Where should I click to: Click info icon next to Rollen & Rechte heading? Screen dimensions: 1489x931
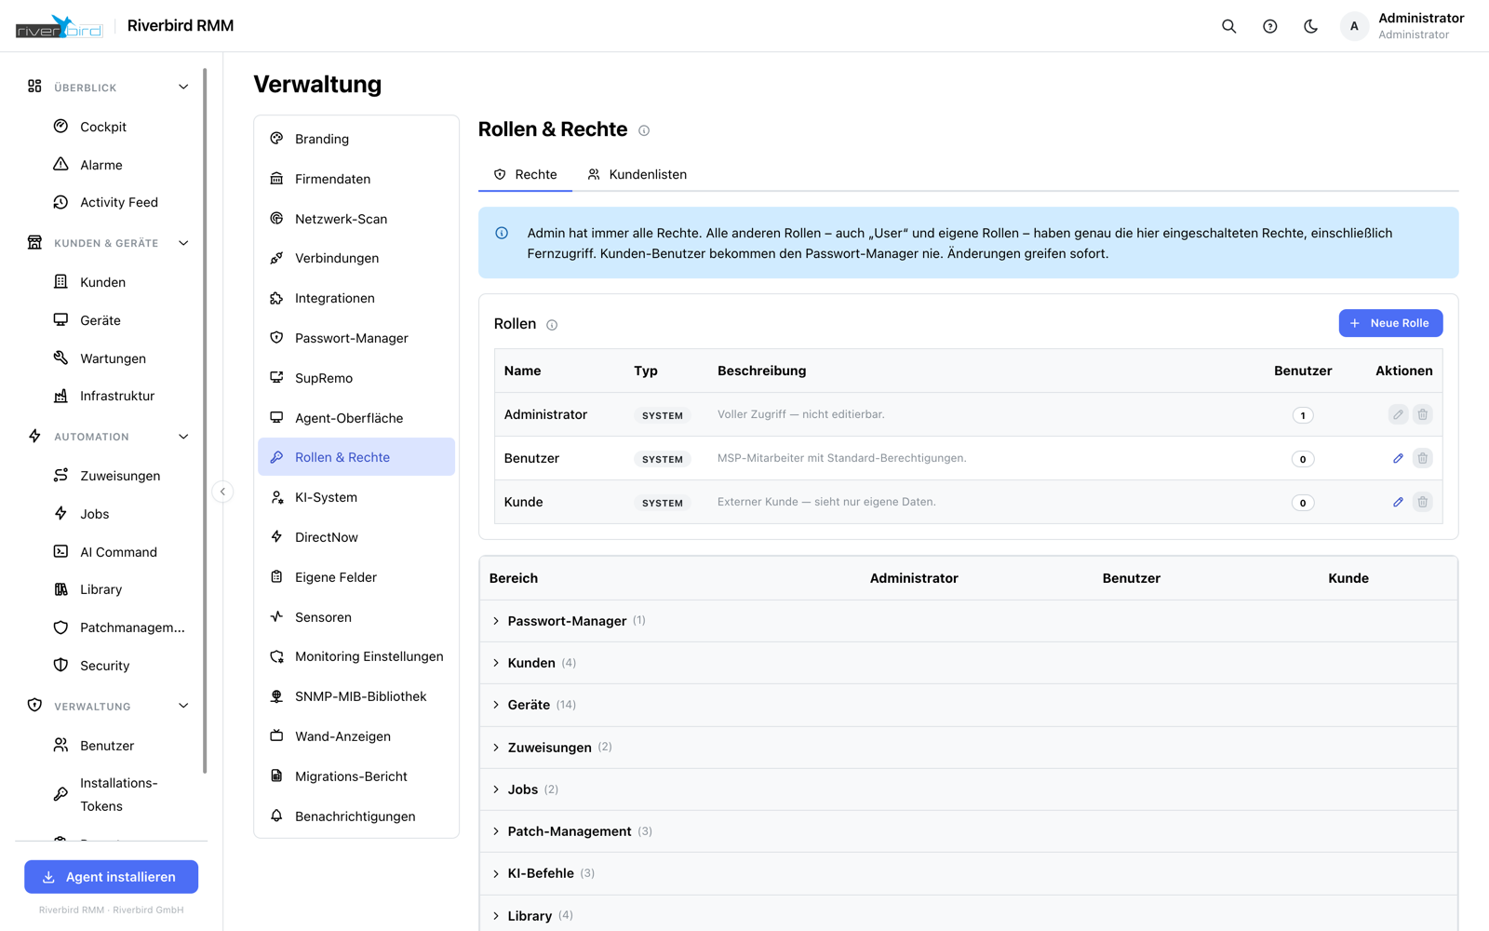pos(644,130)
